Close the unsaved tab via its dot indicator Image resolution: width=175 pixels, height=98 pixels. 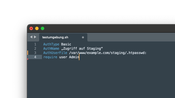[83, 37]
